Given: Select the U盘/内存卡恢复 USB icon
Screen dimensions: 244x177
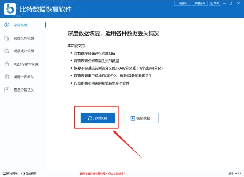Looking at the screenshot, I should (x=7, y=64).
